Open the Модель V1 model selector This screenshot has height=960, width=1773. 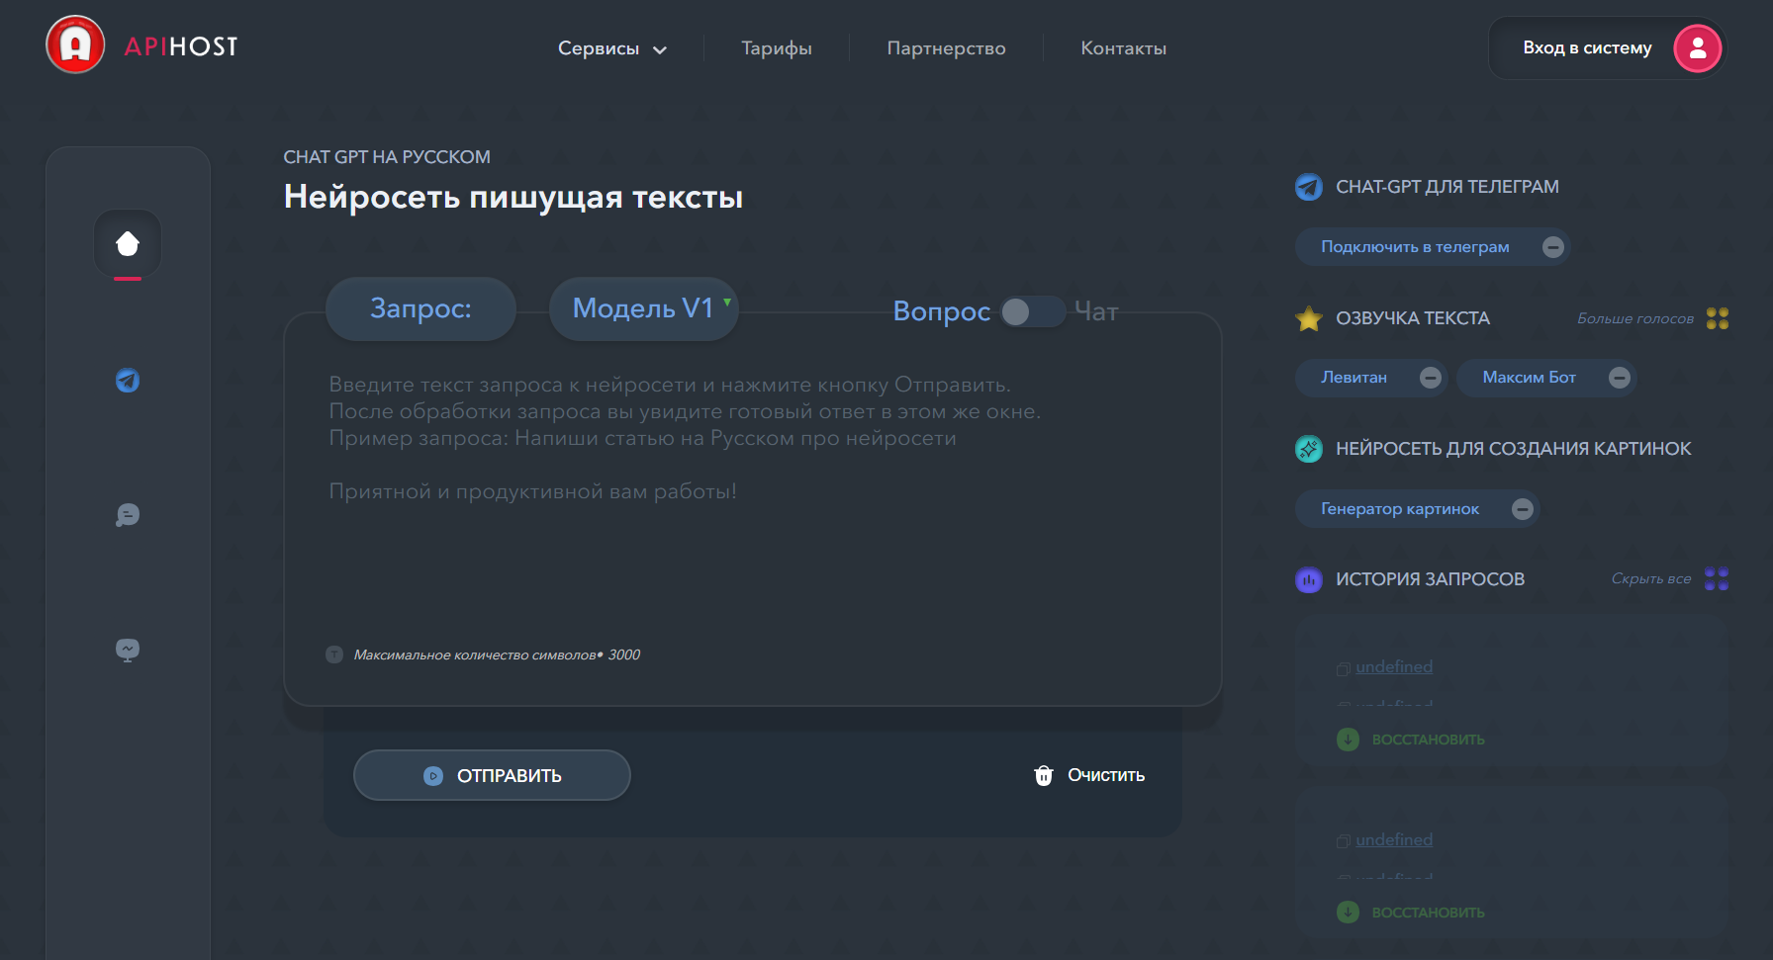point(643,308)
